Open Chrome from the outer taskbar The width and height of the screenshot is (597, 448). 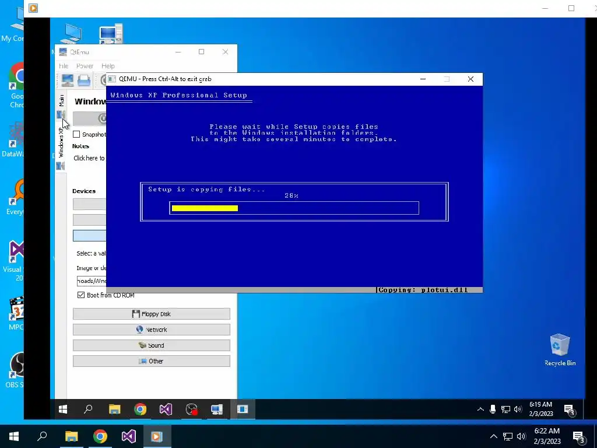[100, 436]
